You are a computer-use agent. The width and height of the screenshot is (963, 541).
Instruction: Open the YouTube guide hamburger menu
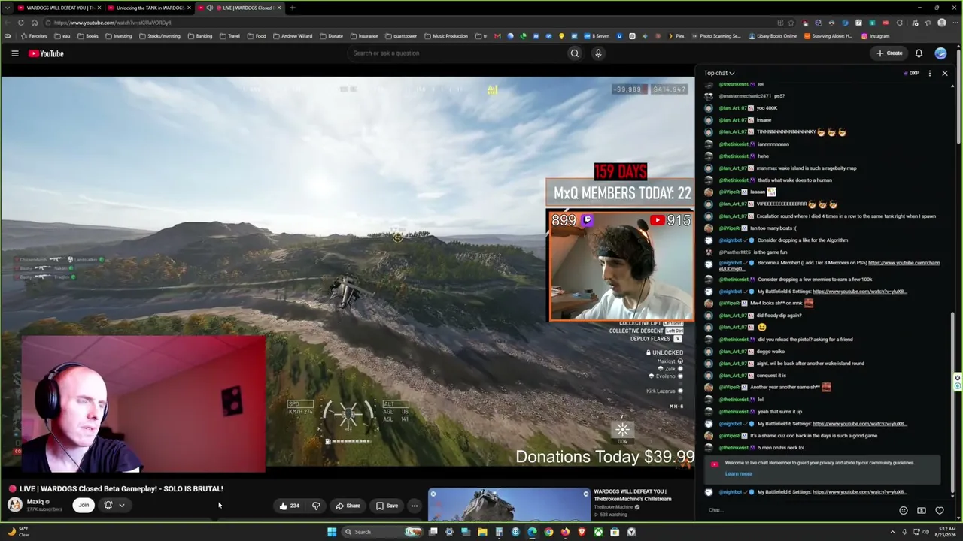pyautogui.click(x=14, y=53)
